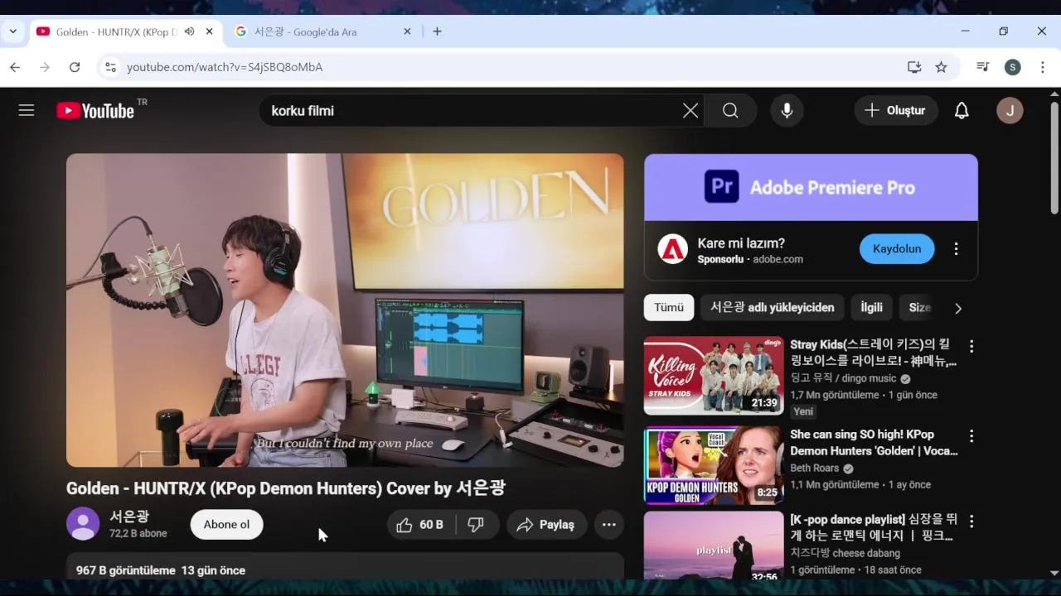This screenshot has width=1061, height=596.
Task: Like the video with the thumbs-up 60 B button
Action: tap(419, 525)
